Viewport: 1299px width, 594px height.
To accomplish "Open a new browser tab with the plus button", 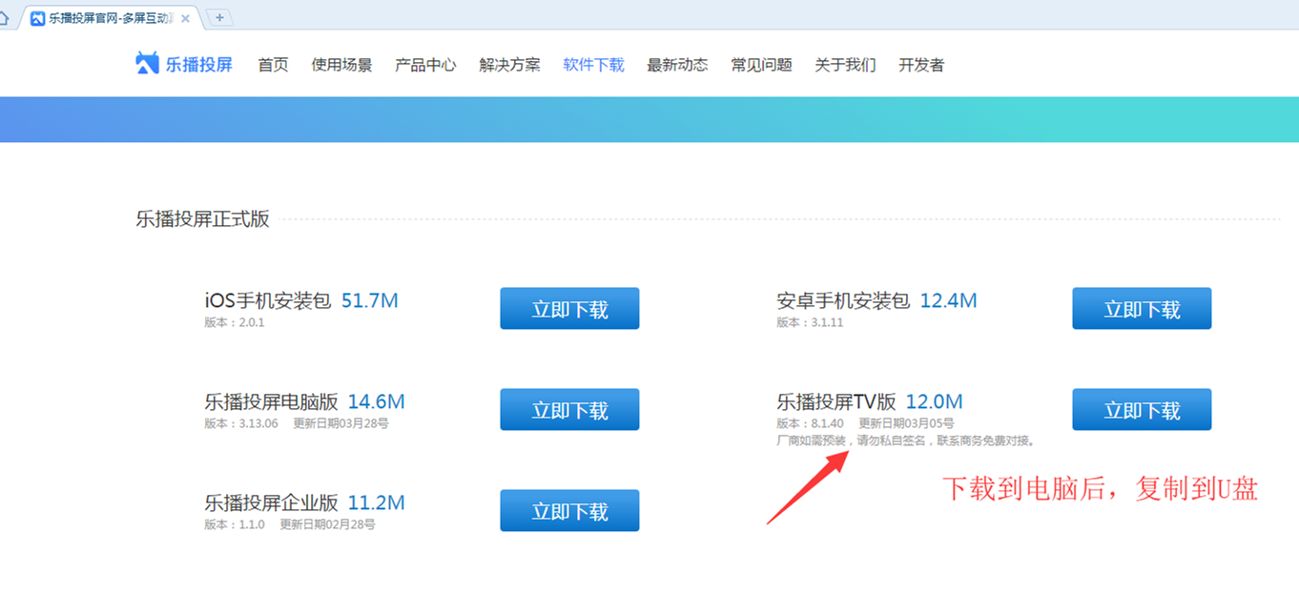I will pyautogui.click(x=219, y=17).
